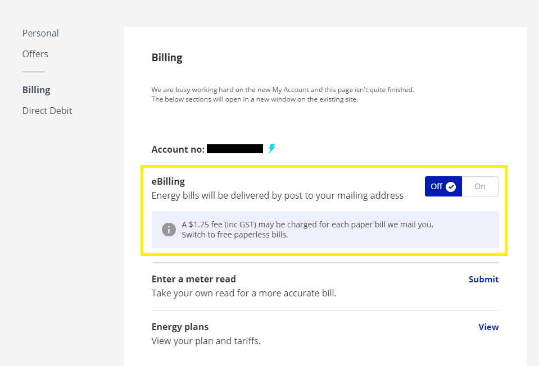Click the lightning bolt electricity icon
The image size is (539, 366).
pyautogui.click(x=272, y=149)
